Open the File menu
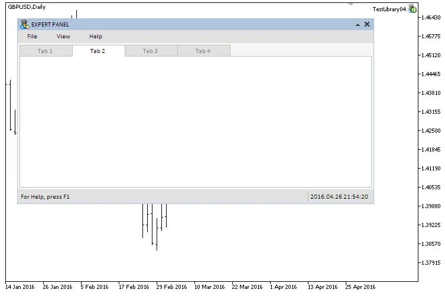 32,36
